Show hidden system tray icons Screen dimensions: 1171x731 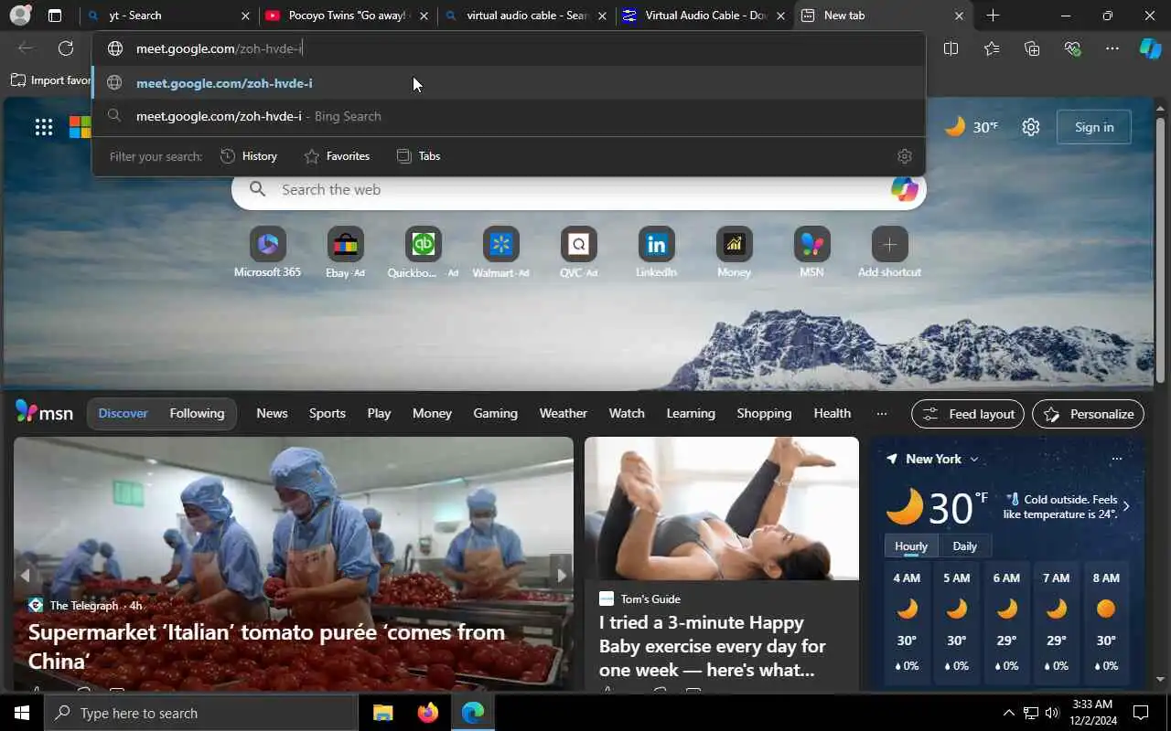pyautogui.click(x=1009, y=713)
